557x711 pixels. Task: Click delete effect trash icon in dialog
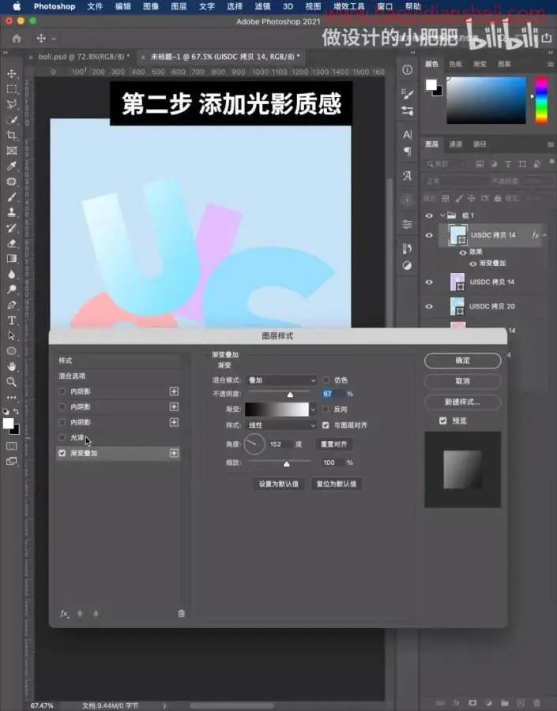tap(181, 613)
